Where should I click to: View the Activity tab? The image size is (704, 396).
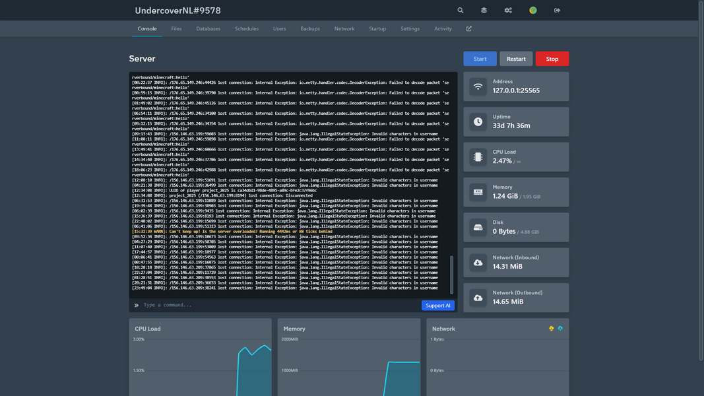point(443,29)
